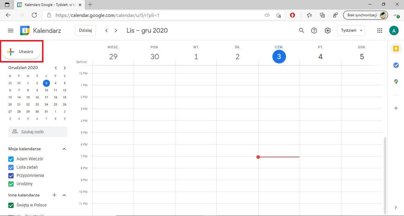Select Wednesday 2 column header
The height and width of the screenshot is (216, 404).
click(x=237, y=53)
